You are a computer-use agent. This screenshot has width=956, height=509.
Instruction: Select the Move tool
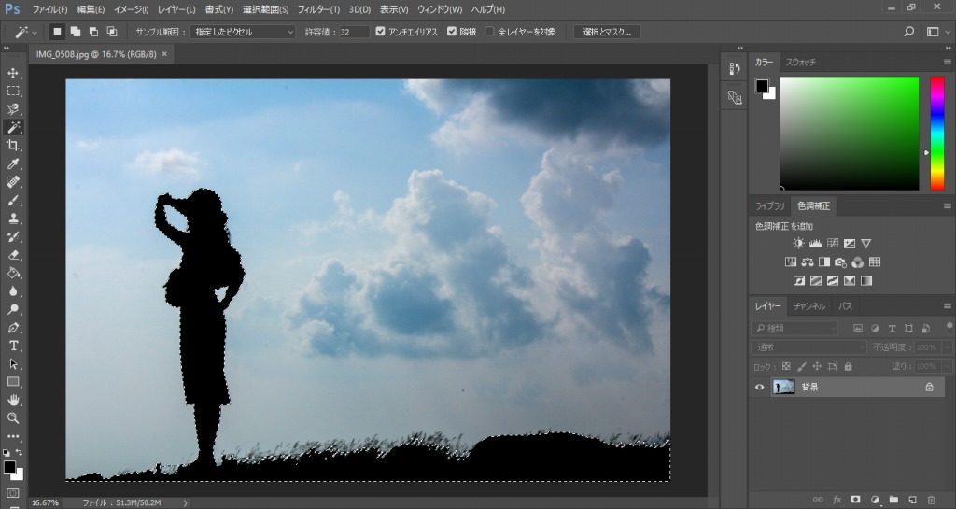[x=13, y=73]
